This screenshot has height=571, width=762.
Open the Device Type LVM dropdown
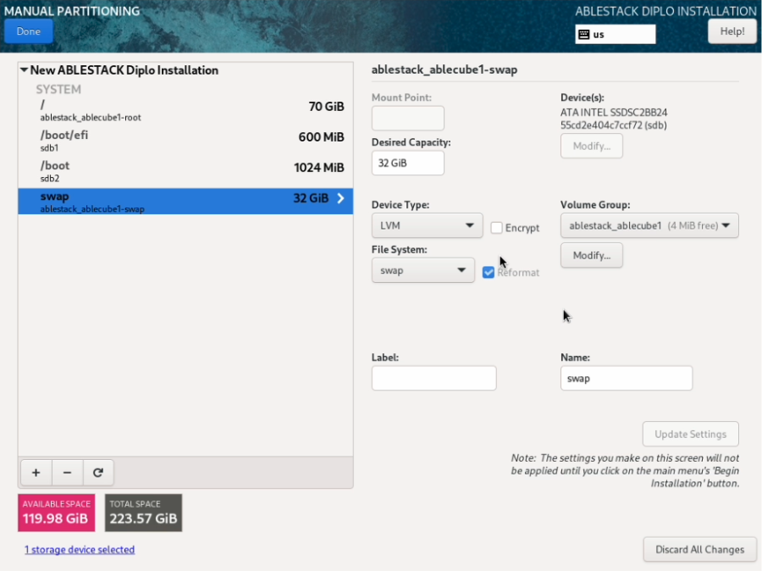[427, 226]
